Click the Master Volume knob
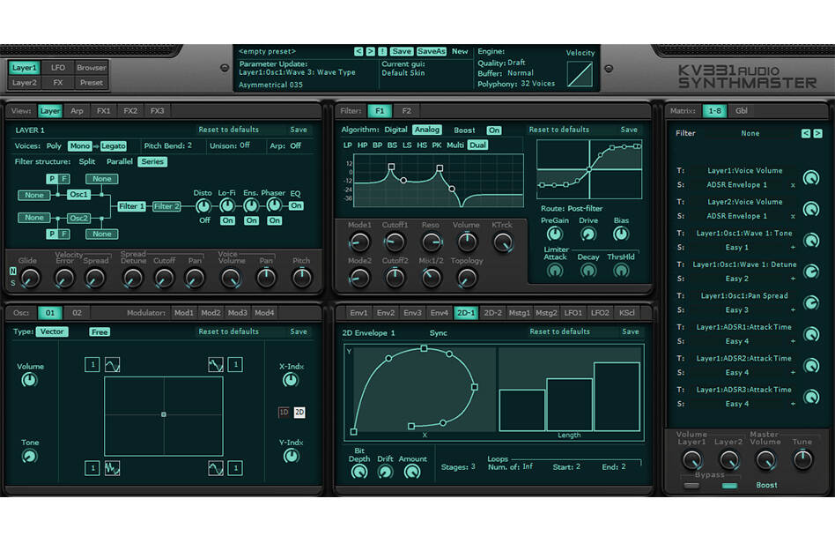This screenshot has height=536, width=835. (765, 459)
